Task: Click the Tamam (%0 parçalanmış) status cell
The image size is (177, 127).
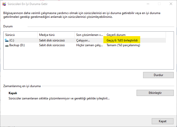Action: [x=123, y=45]
